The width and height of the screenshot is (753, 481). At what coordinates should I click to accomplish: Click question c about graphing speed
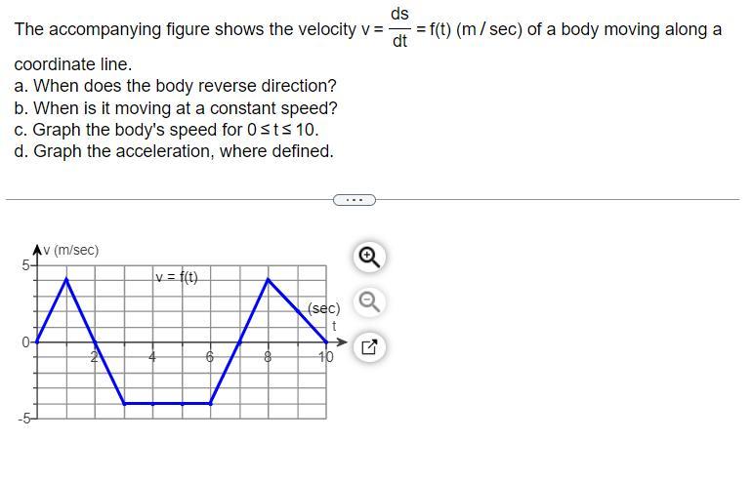coord(166,130)
